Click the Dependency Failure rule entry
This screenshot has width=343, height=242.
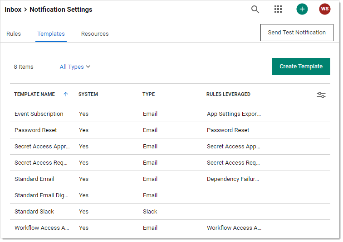point(233,179)
